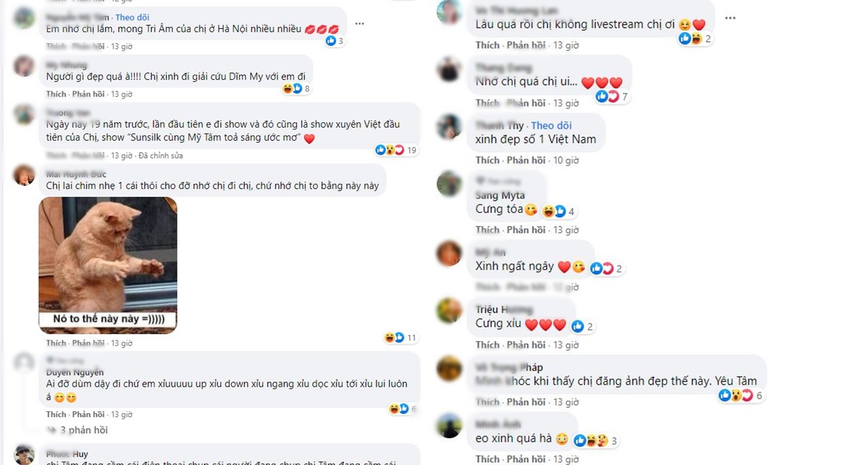The height and width of the screenshot is (465, 858).
Task: Open the three-dot menu beside the Hà Nội comment
Action: (x=360, y=23)
